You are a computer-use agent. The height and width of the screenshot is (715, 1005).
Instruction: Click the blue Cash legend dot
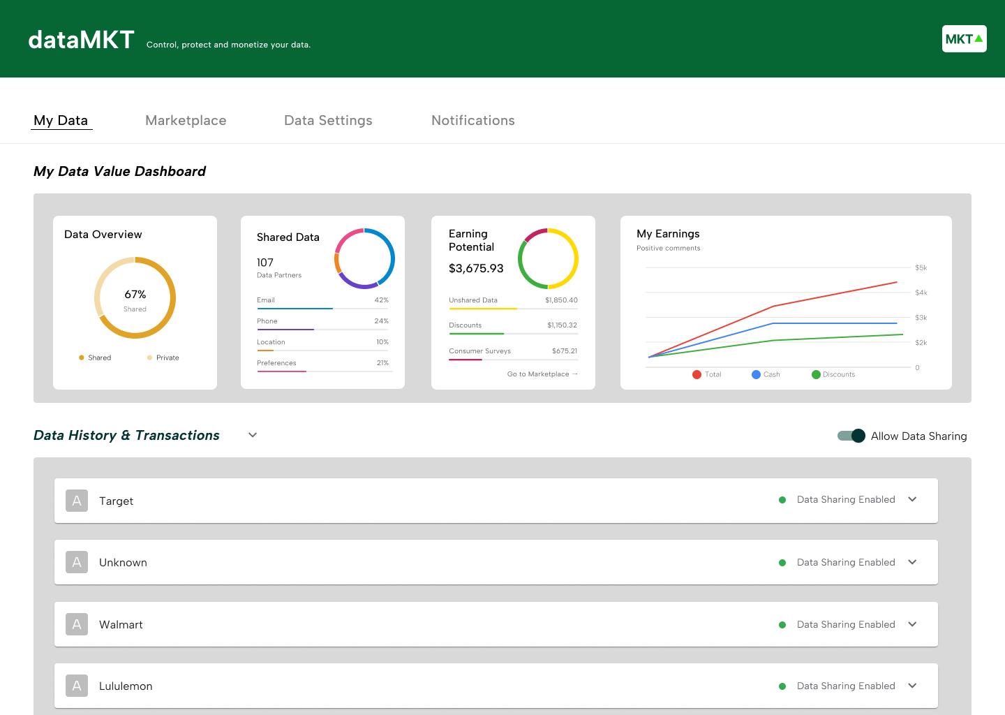(756, 374)
